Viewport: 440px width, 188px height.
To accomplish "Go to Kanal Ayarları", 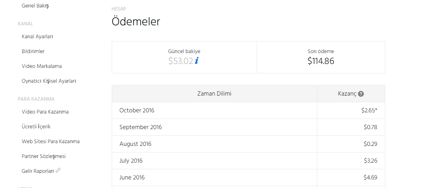I will (38, 36).
